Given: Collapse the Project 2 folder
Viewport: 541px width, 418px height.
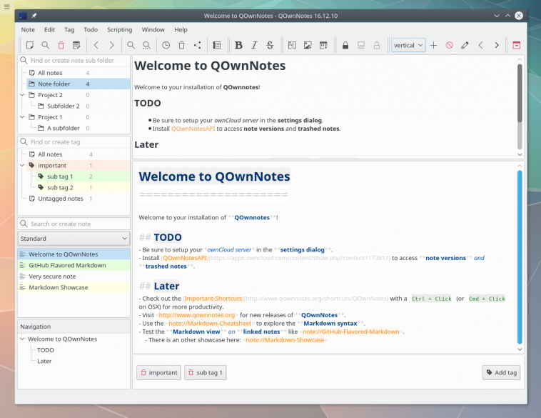Looking at the screenshot, I should [x=23, y=95].
